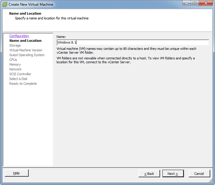The width and height of the screenshot is (215, 185).
Task: Choose the Guest Operating System step
Action: 27,55
